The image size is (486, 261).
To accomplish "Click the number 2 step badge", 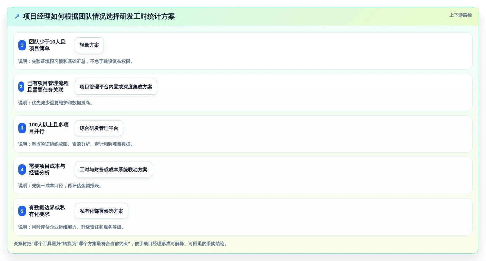I will [21, 87].
